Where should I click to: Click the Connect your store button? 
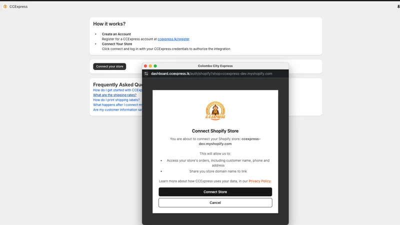point(109,66)
